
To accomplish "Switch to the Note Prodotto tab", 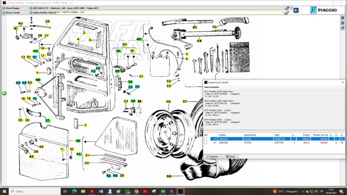I will click(212, 87).
